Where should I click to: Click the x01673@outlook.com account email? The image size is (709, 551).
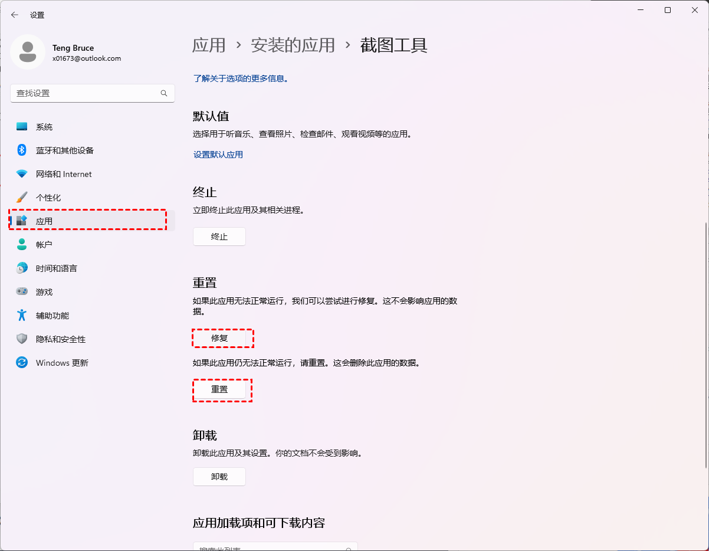[87, 59]
